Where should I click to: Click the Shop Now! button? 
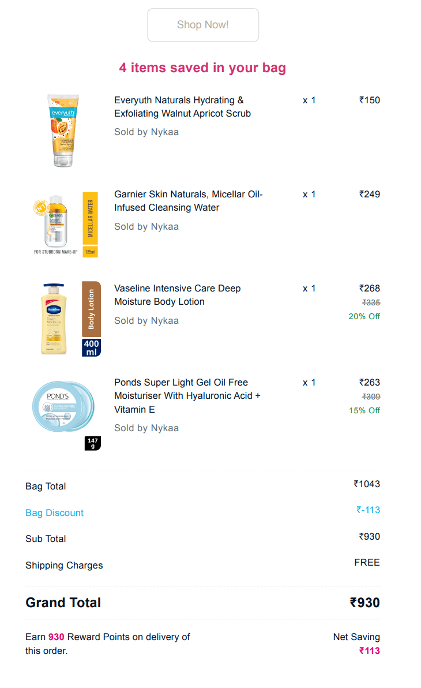(203, 25)
